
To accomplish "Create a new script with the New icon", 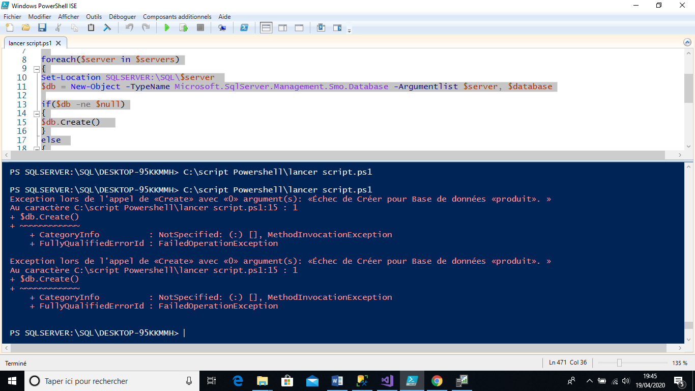I will [x=11, y=27].
